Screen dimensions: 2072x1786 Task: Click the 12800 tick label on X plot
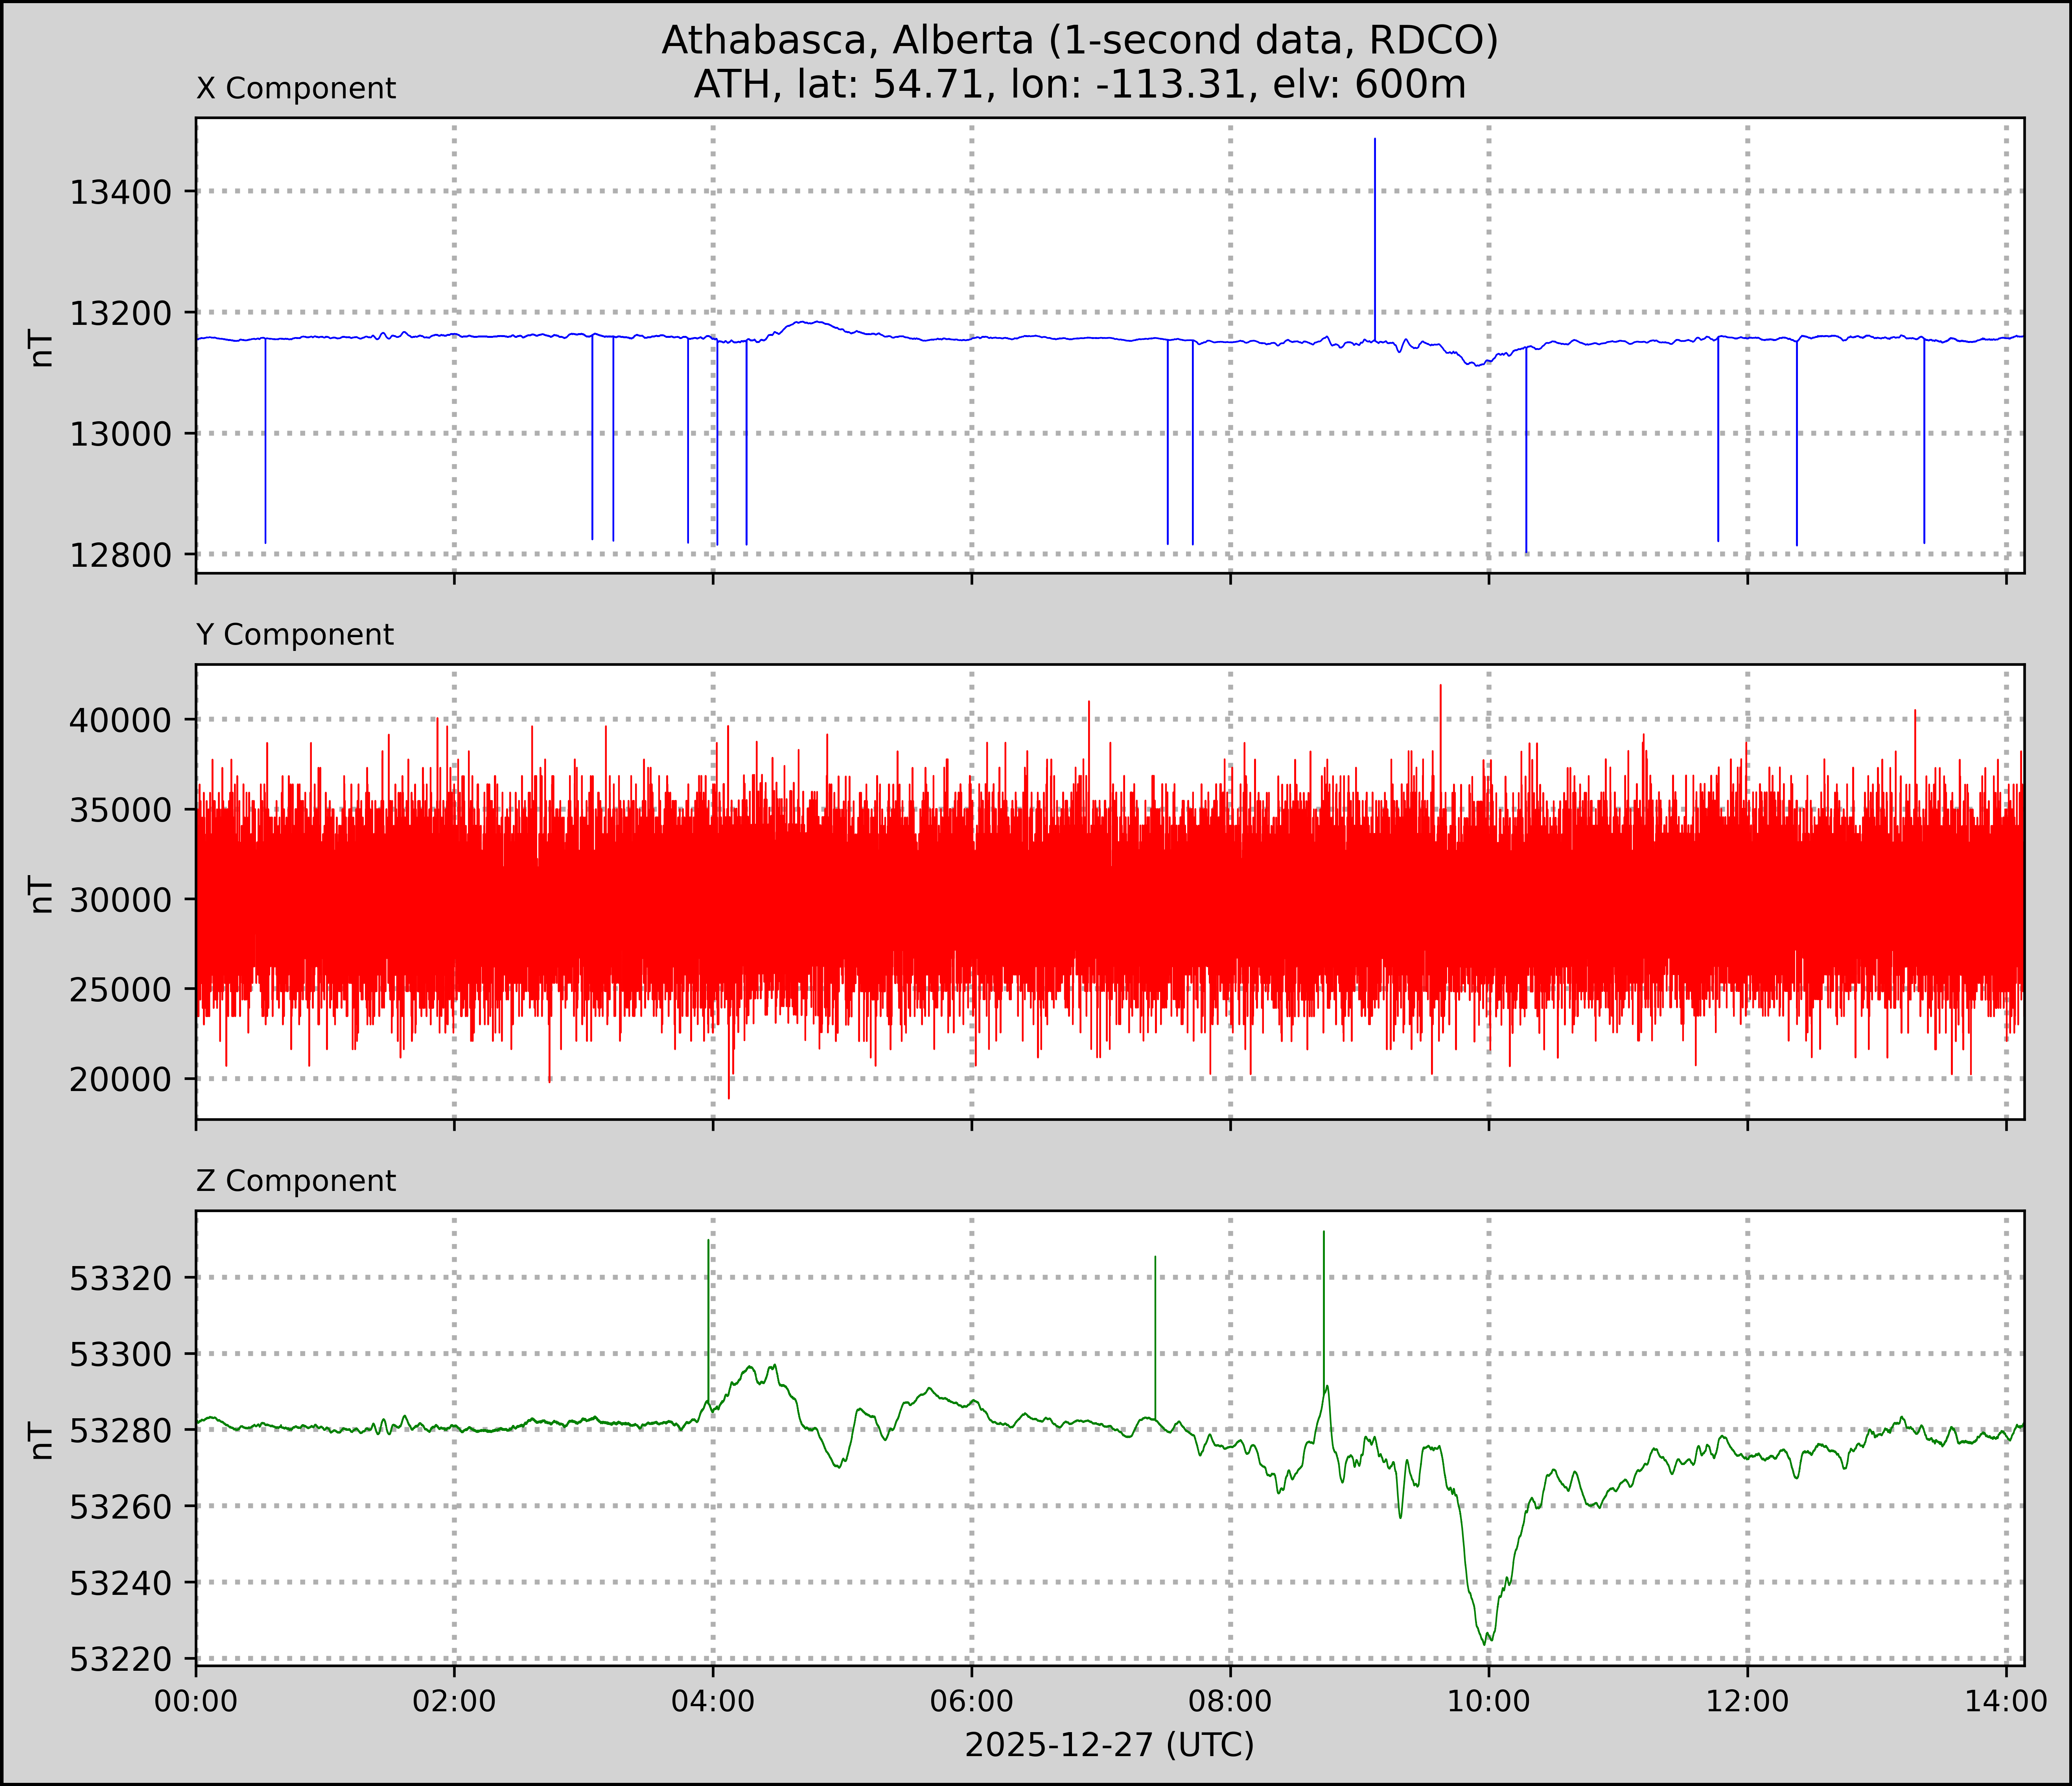(122, 555)
